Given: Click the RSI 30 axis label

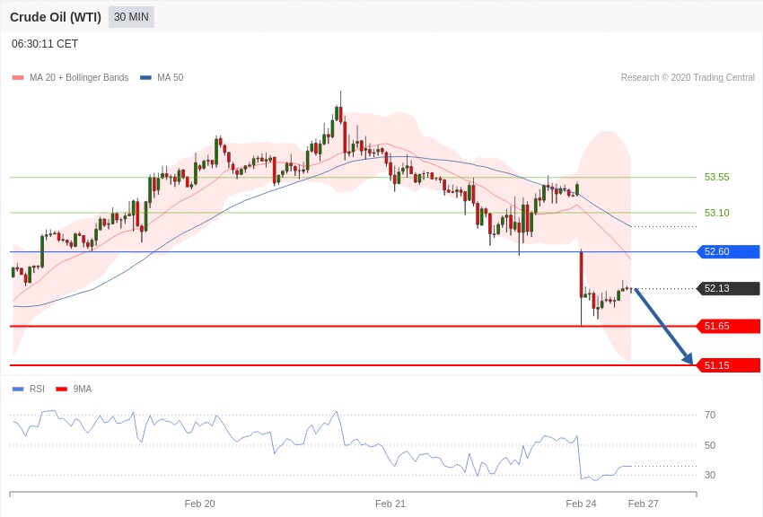Looking at the screenshot, I should pos(710,475).
